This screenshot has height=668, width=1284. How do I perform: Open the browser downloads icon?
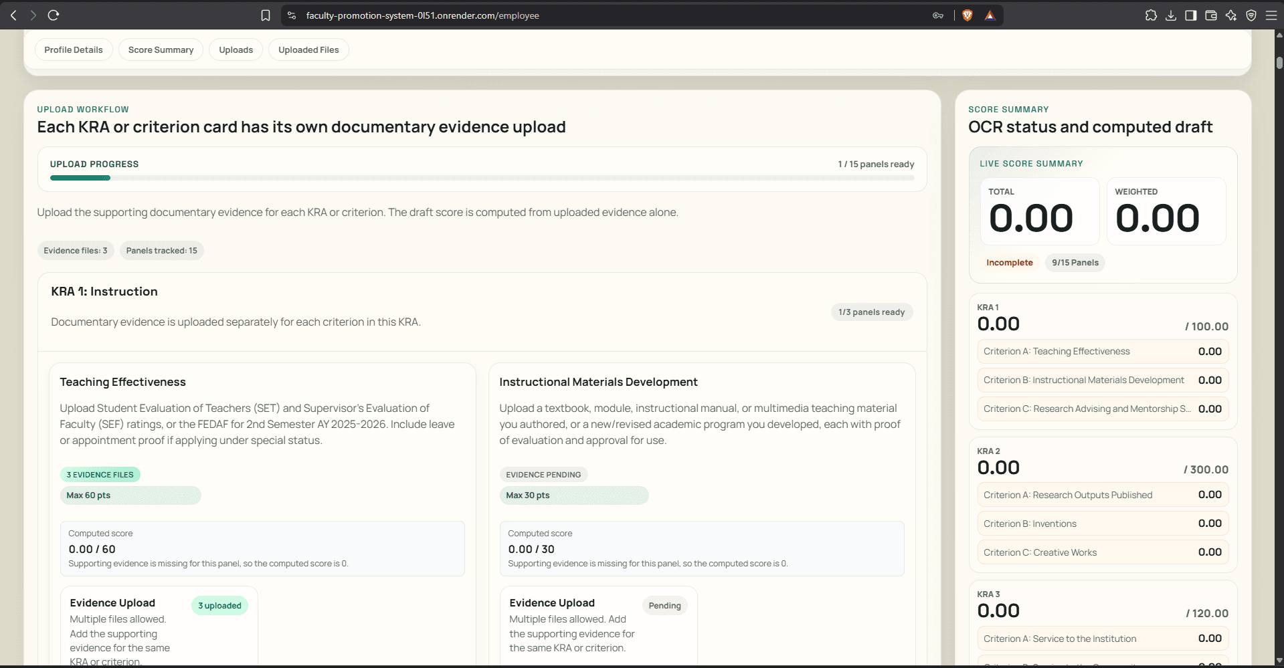point(1171,15)
